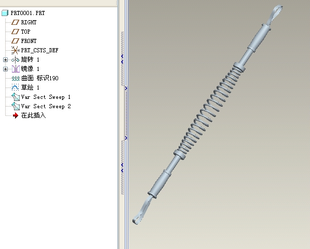The height and width of the screenshot is (249, 310).
Task: Select the 在此插入 insert-here label
Action: click(x=33, y=115)
